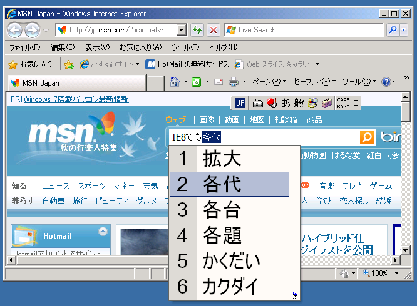Open the ツール(T) menu
The width and height of the screenshot is (417, 306).
[x=185, y=47]
